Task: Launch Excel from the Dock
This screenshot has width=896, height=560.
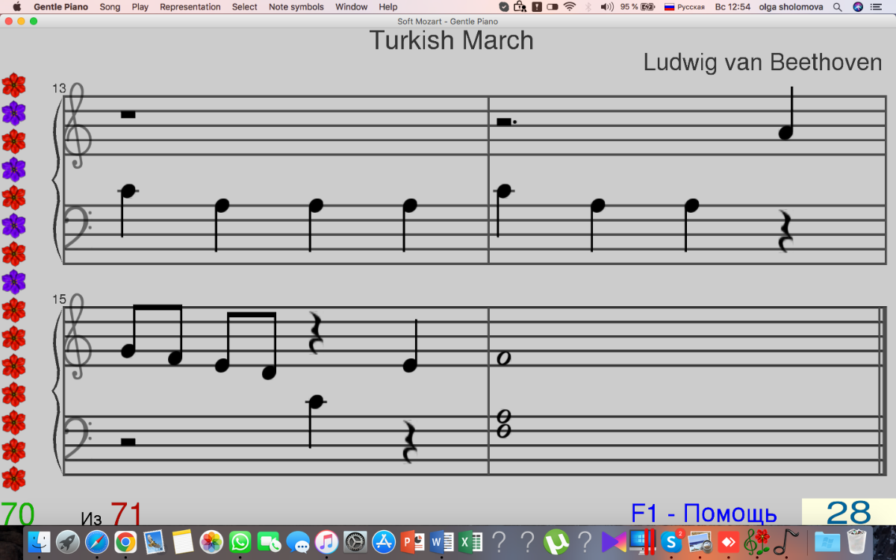Action: 470,542
